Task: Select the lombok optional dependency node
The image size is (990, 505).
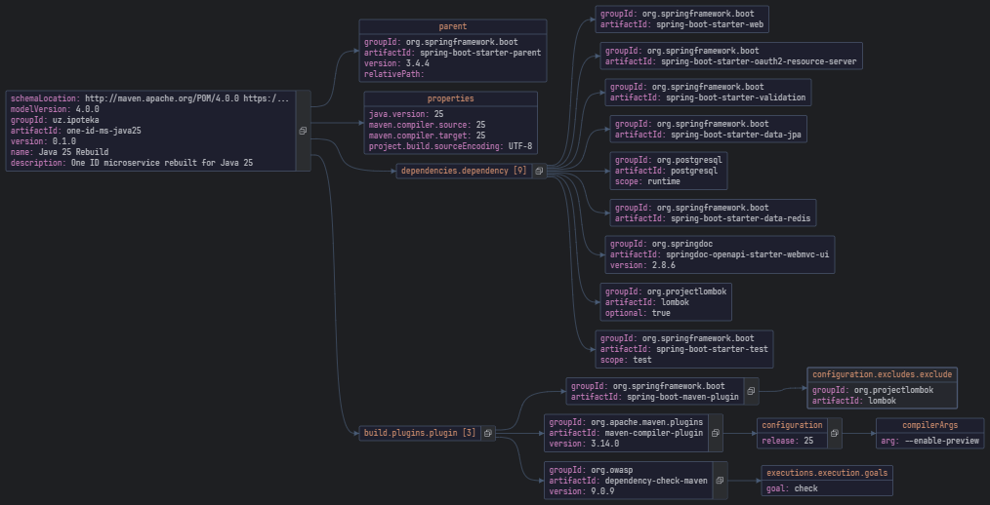Action: pyautogui.click(x=665, y=302)
